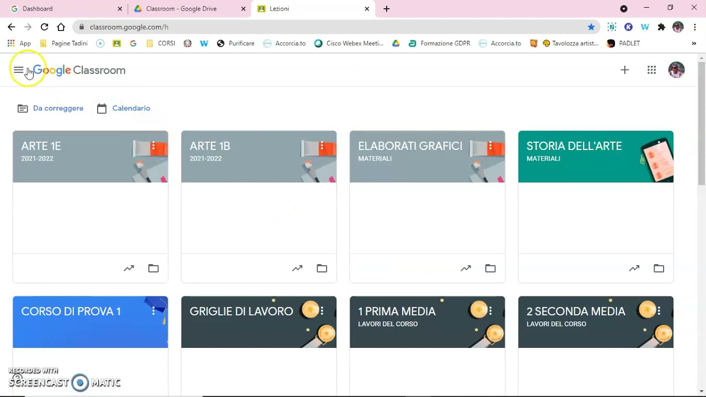This screenshot has width=706, height=397.
Task: Open the GRIGLIE DI LAVORO class title
Action: coord(241,312)
